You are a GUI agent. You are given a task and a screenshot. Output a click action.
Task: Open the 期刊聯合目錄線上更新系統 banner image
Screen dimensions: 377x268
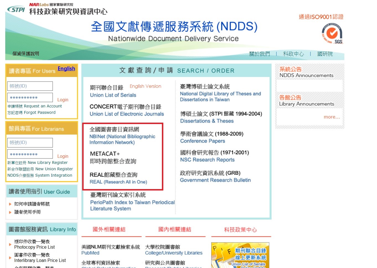point(240,255)
